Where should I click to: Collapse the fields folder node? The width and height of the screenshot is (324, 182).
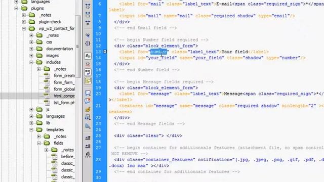click(x=39, y=143)
